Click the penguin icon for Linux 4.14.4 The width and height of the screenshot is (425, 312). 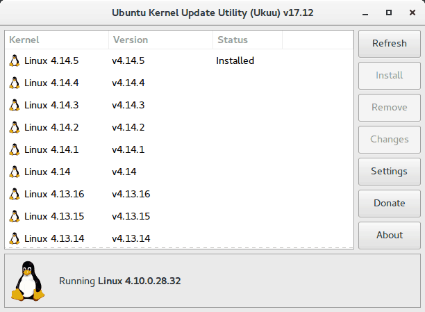(14, 83)
